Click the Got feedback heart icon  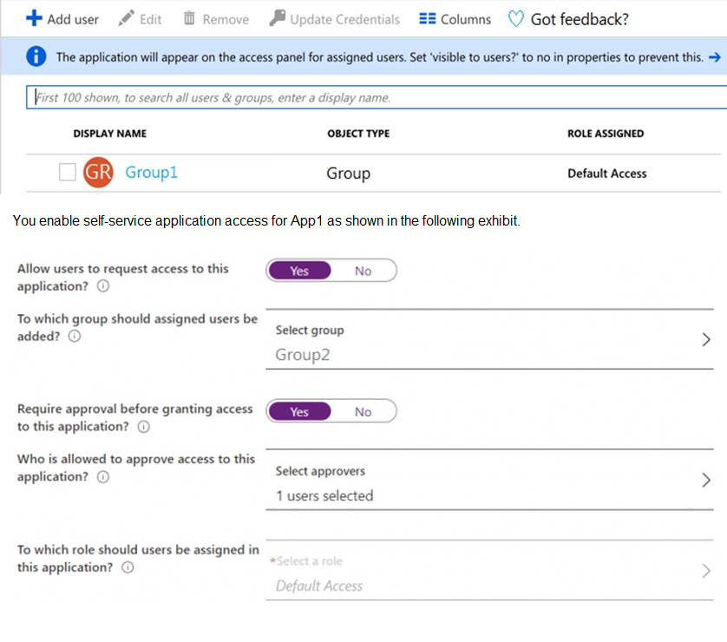tap(516, 18)
